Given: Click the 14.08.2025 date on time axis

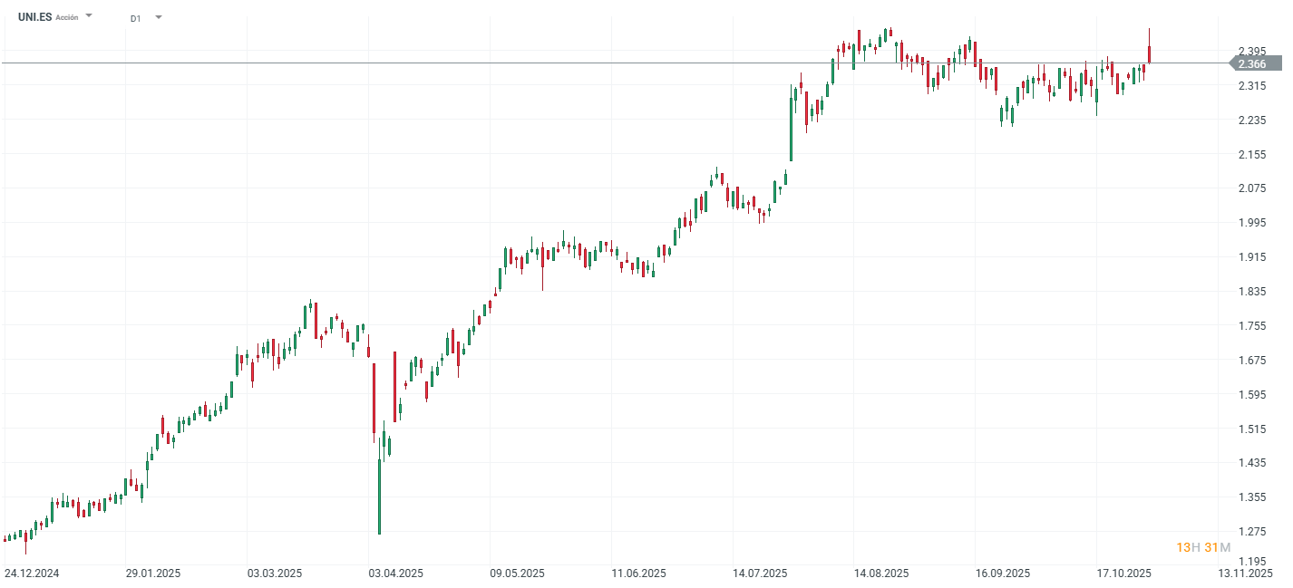Looking at the screenshot, I should [x=881, y=574].
